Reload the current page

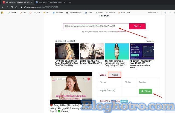coord(12,7)
